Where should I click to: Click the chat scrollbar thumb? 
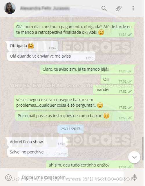click(x=143, y=149)
